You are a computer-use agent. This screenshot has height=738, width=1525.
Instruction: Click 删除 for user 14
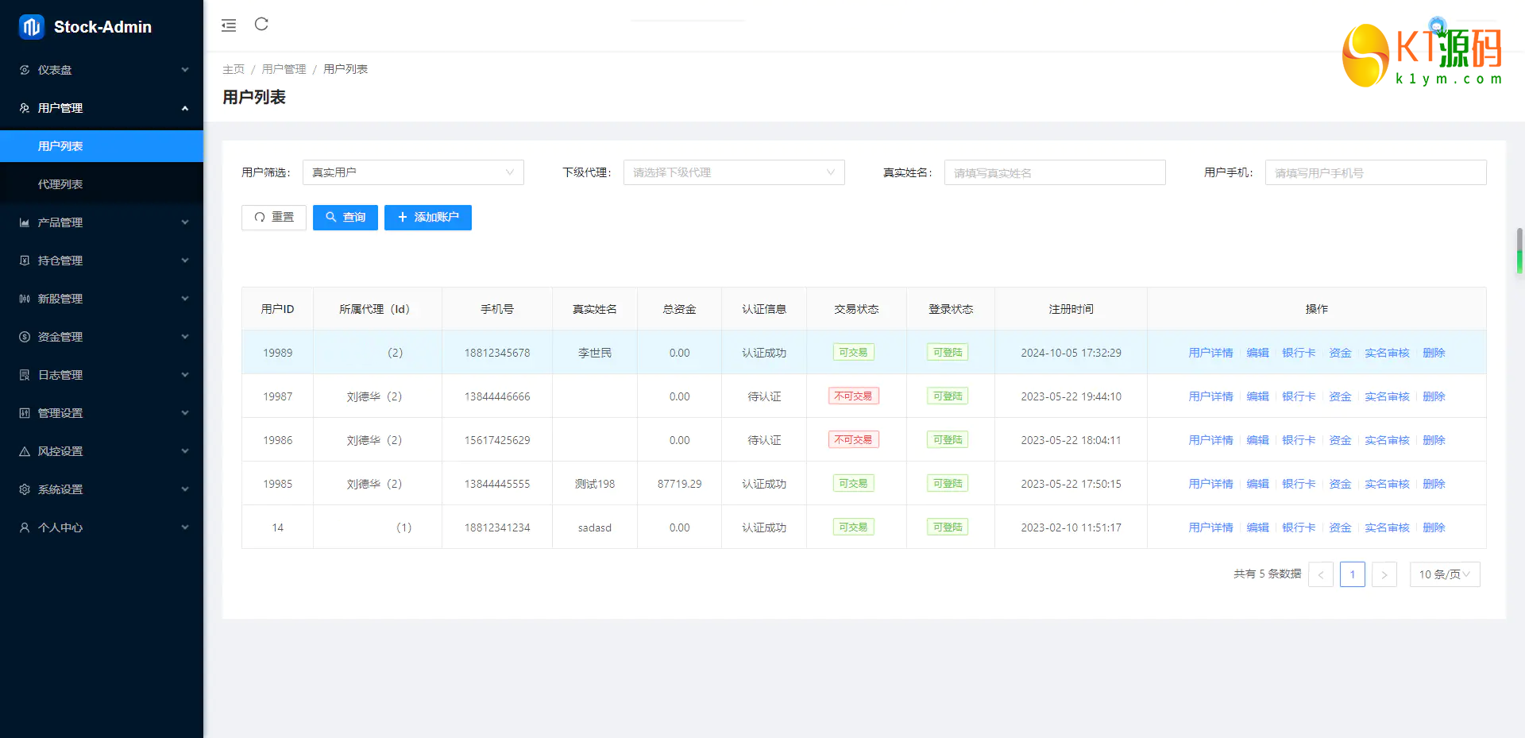point(1434,527)
